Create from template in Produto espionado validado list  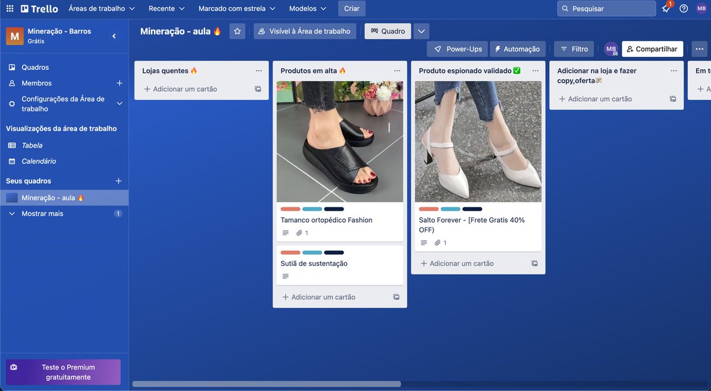[x=534, y=264]
